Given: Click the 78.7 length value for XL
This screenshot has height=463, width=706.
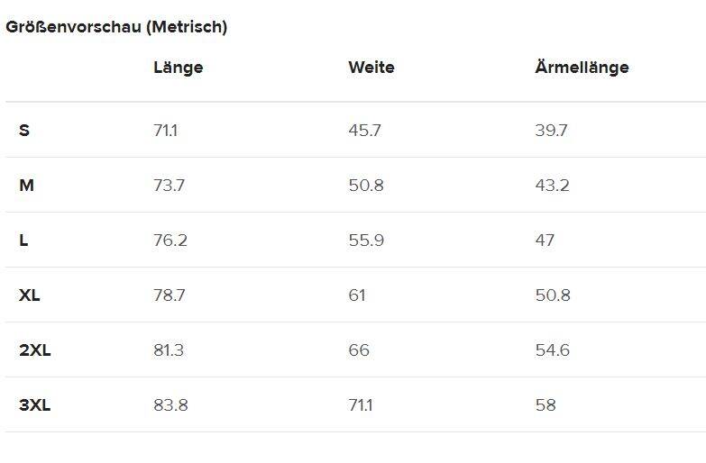Looking at the screenshot, I should click(x=170, y=295).
